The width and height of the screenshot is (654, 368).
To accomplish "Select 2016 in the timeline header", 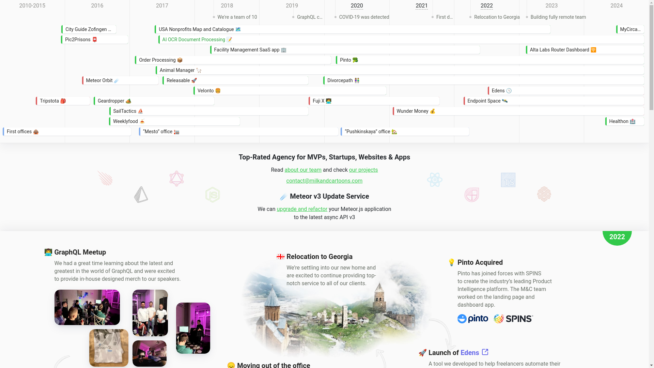I will [97, 6].
